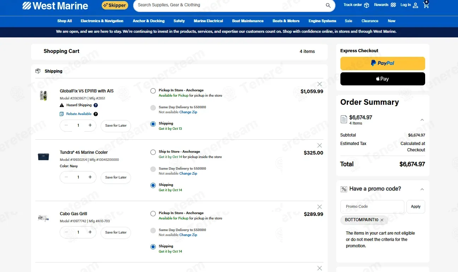Collapse the Order Summary total chevron
Screen dimensions: 458x272
tap(422, 120)
